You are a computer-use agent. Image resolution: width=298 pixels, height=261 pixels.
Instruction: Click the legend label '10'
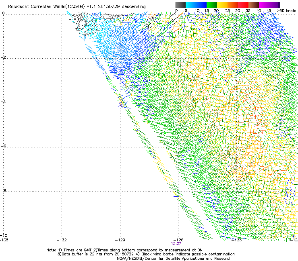tap(197, 11)
